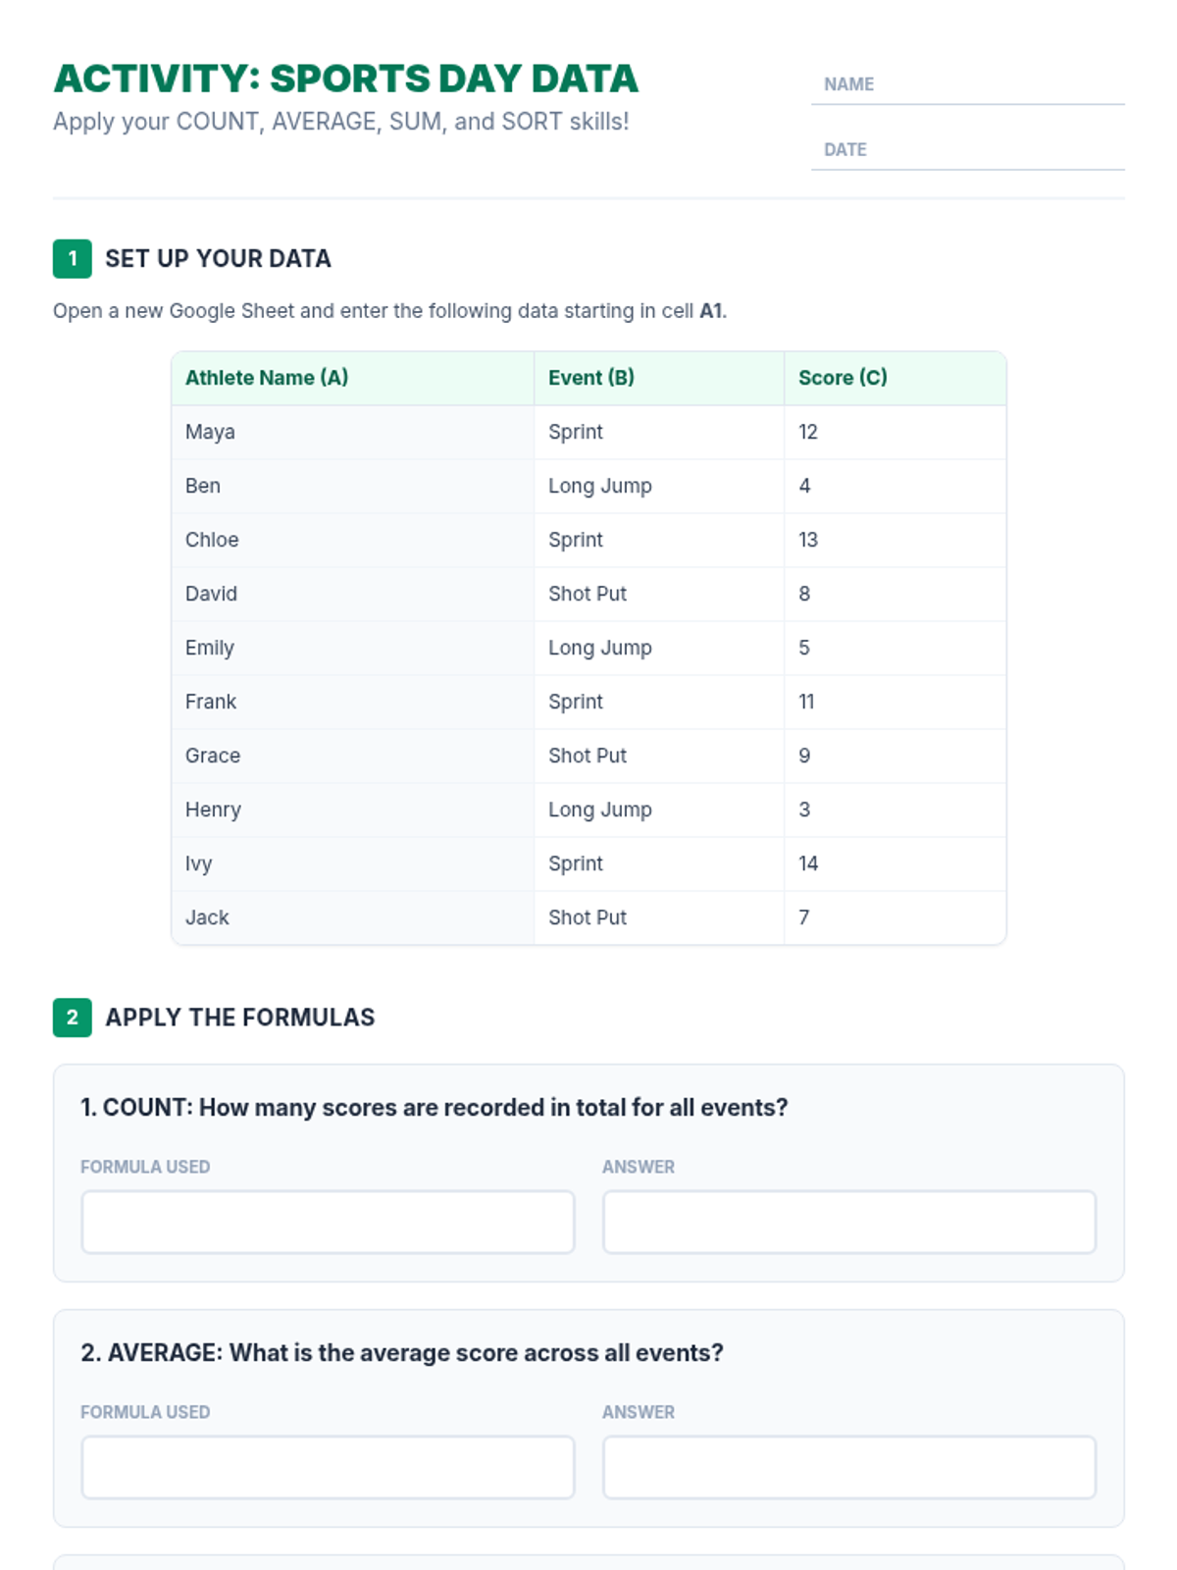The height and width of the screenshot is (1570, 1177).
Task: Click David's Shot Put event cell
Action: (587, 594)
